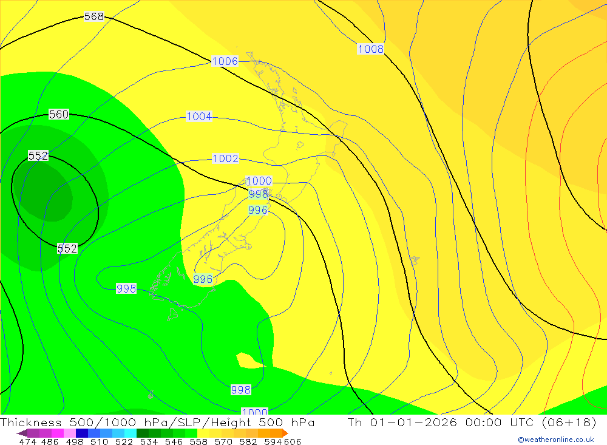Click the legend value 498
This screenshot has height=445, width=607.
[75, 441]
